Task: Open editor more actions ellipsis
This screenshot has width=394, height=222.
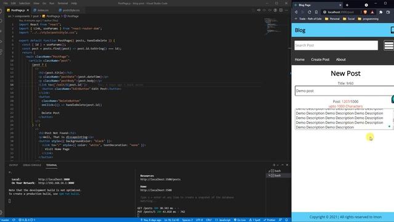Action: 286,10
